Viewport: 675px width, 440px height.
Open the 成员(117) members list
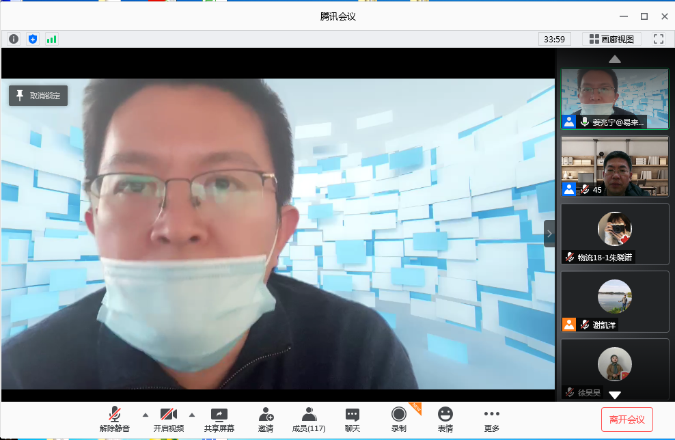(x=309, y=419)
